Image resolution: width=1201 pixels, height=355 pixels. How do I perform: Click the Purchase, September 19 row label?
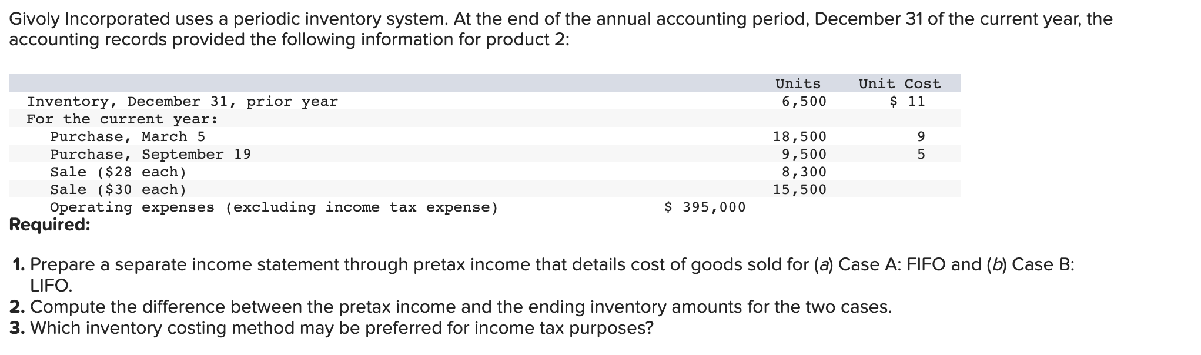click(150, 154)
